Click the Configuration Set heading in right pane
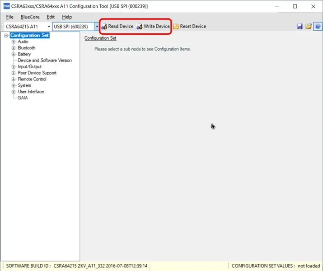Viewport: 323px width, 271px height. pos(100,38)
